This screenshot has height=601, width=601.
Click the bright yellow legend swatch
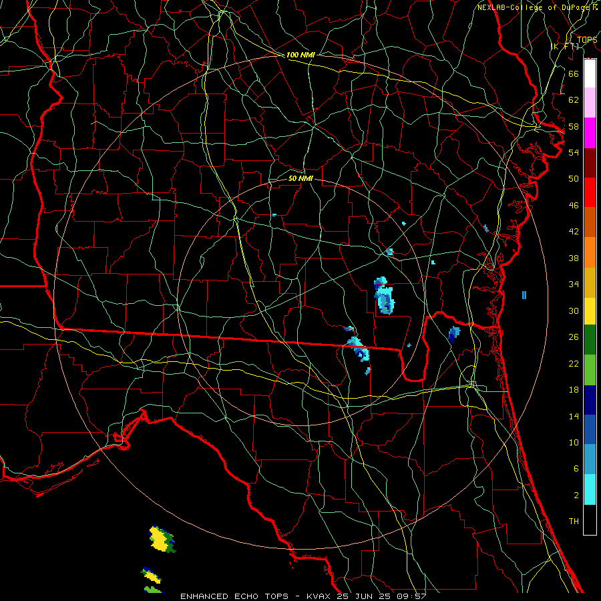pos(590,311)
